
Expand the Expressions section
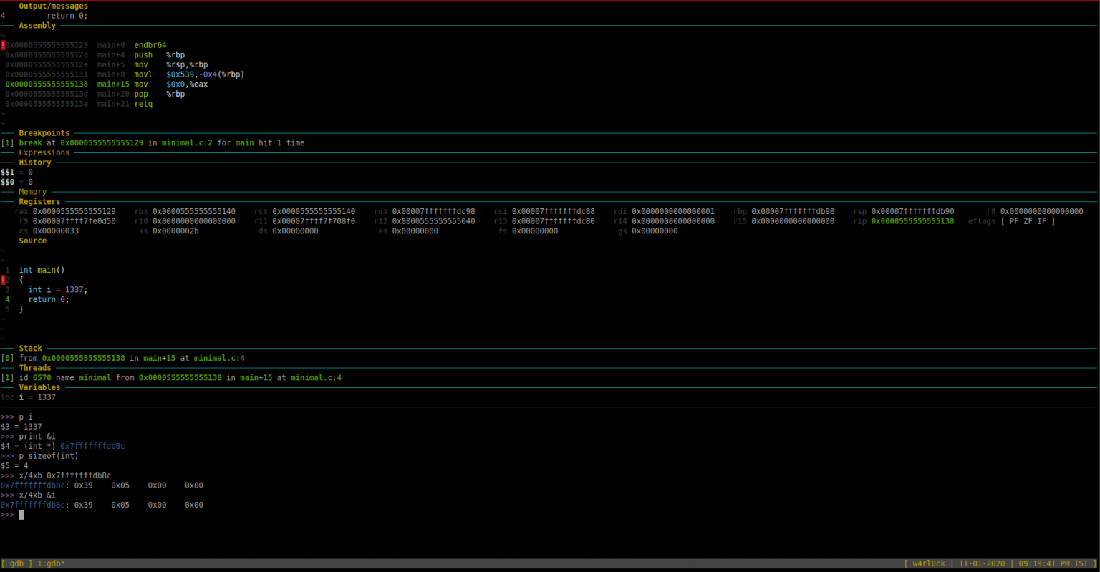click(x=44, y=152)
